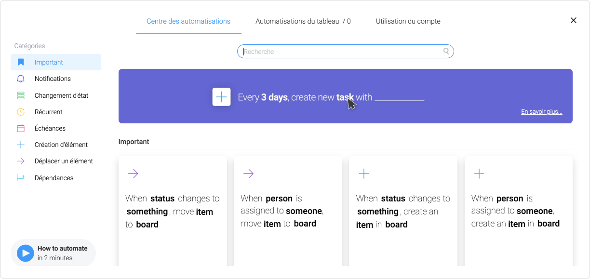The height and width of the screenshot is (279, 590).
Task: Follow the En savoir plus link
Action: pos(542,112)
